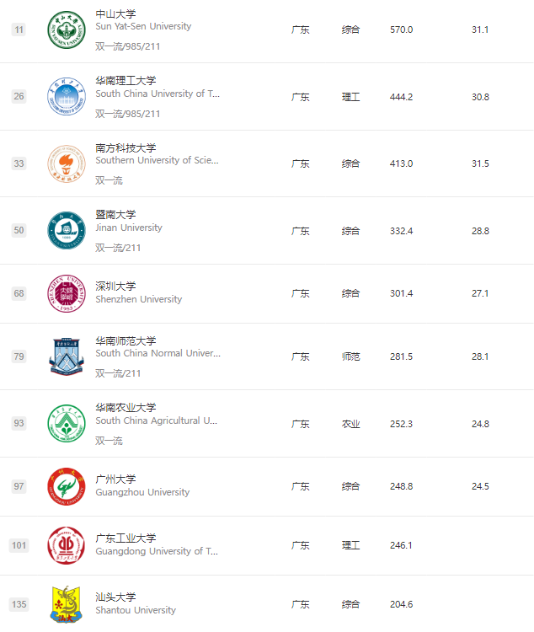
Task: Click the 华南理工大学 title link
Action: point(125,81)
